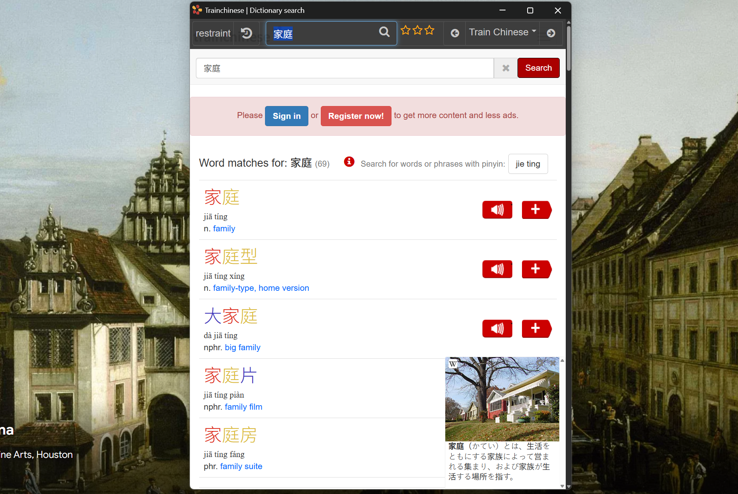Rate with the third star

pos(430,31)
